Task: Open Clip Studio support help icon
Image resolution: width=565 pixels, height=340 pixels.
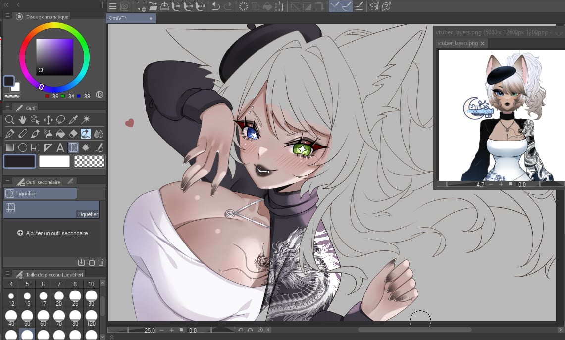Action: click(x=386, y=6)
